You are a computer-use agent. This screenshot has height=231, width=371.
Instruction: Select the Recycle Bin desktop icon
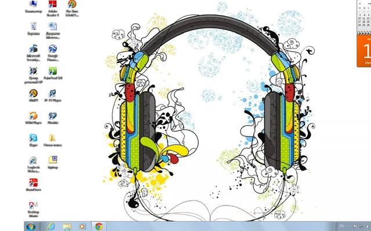34,27
